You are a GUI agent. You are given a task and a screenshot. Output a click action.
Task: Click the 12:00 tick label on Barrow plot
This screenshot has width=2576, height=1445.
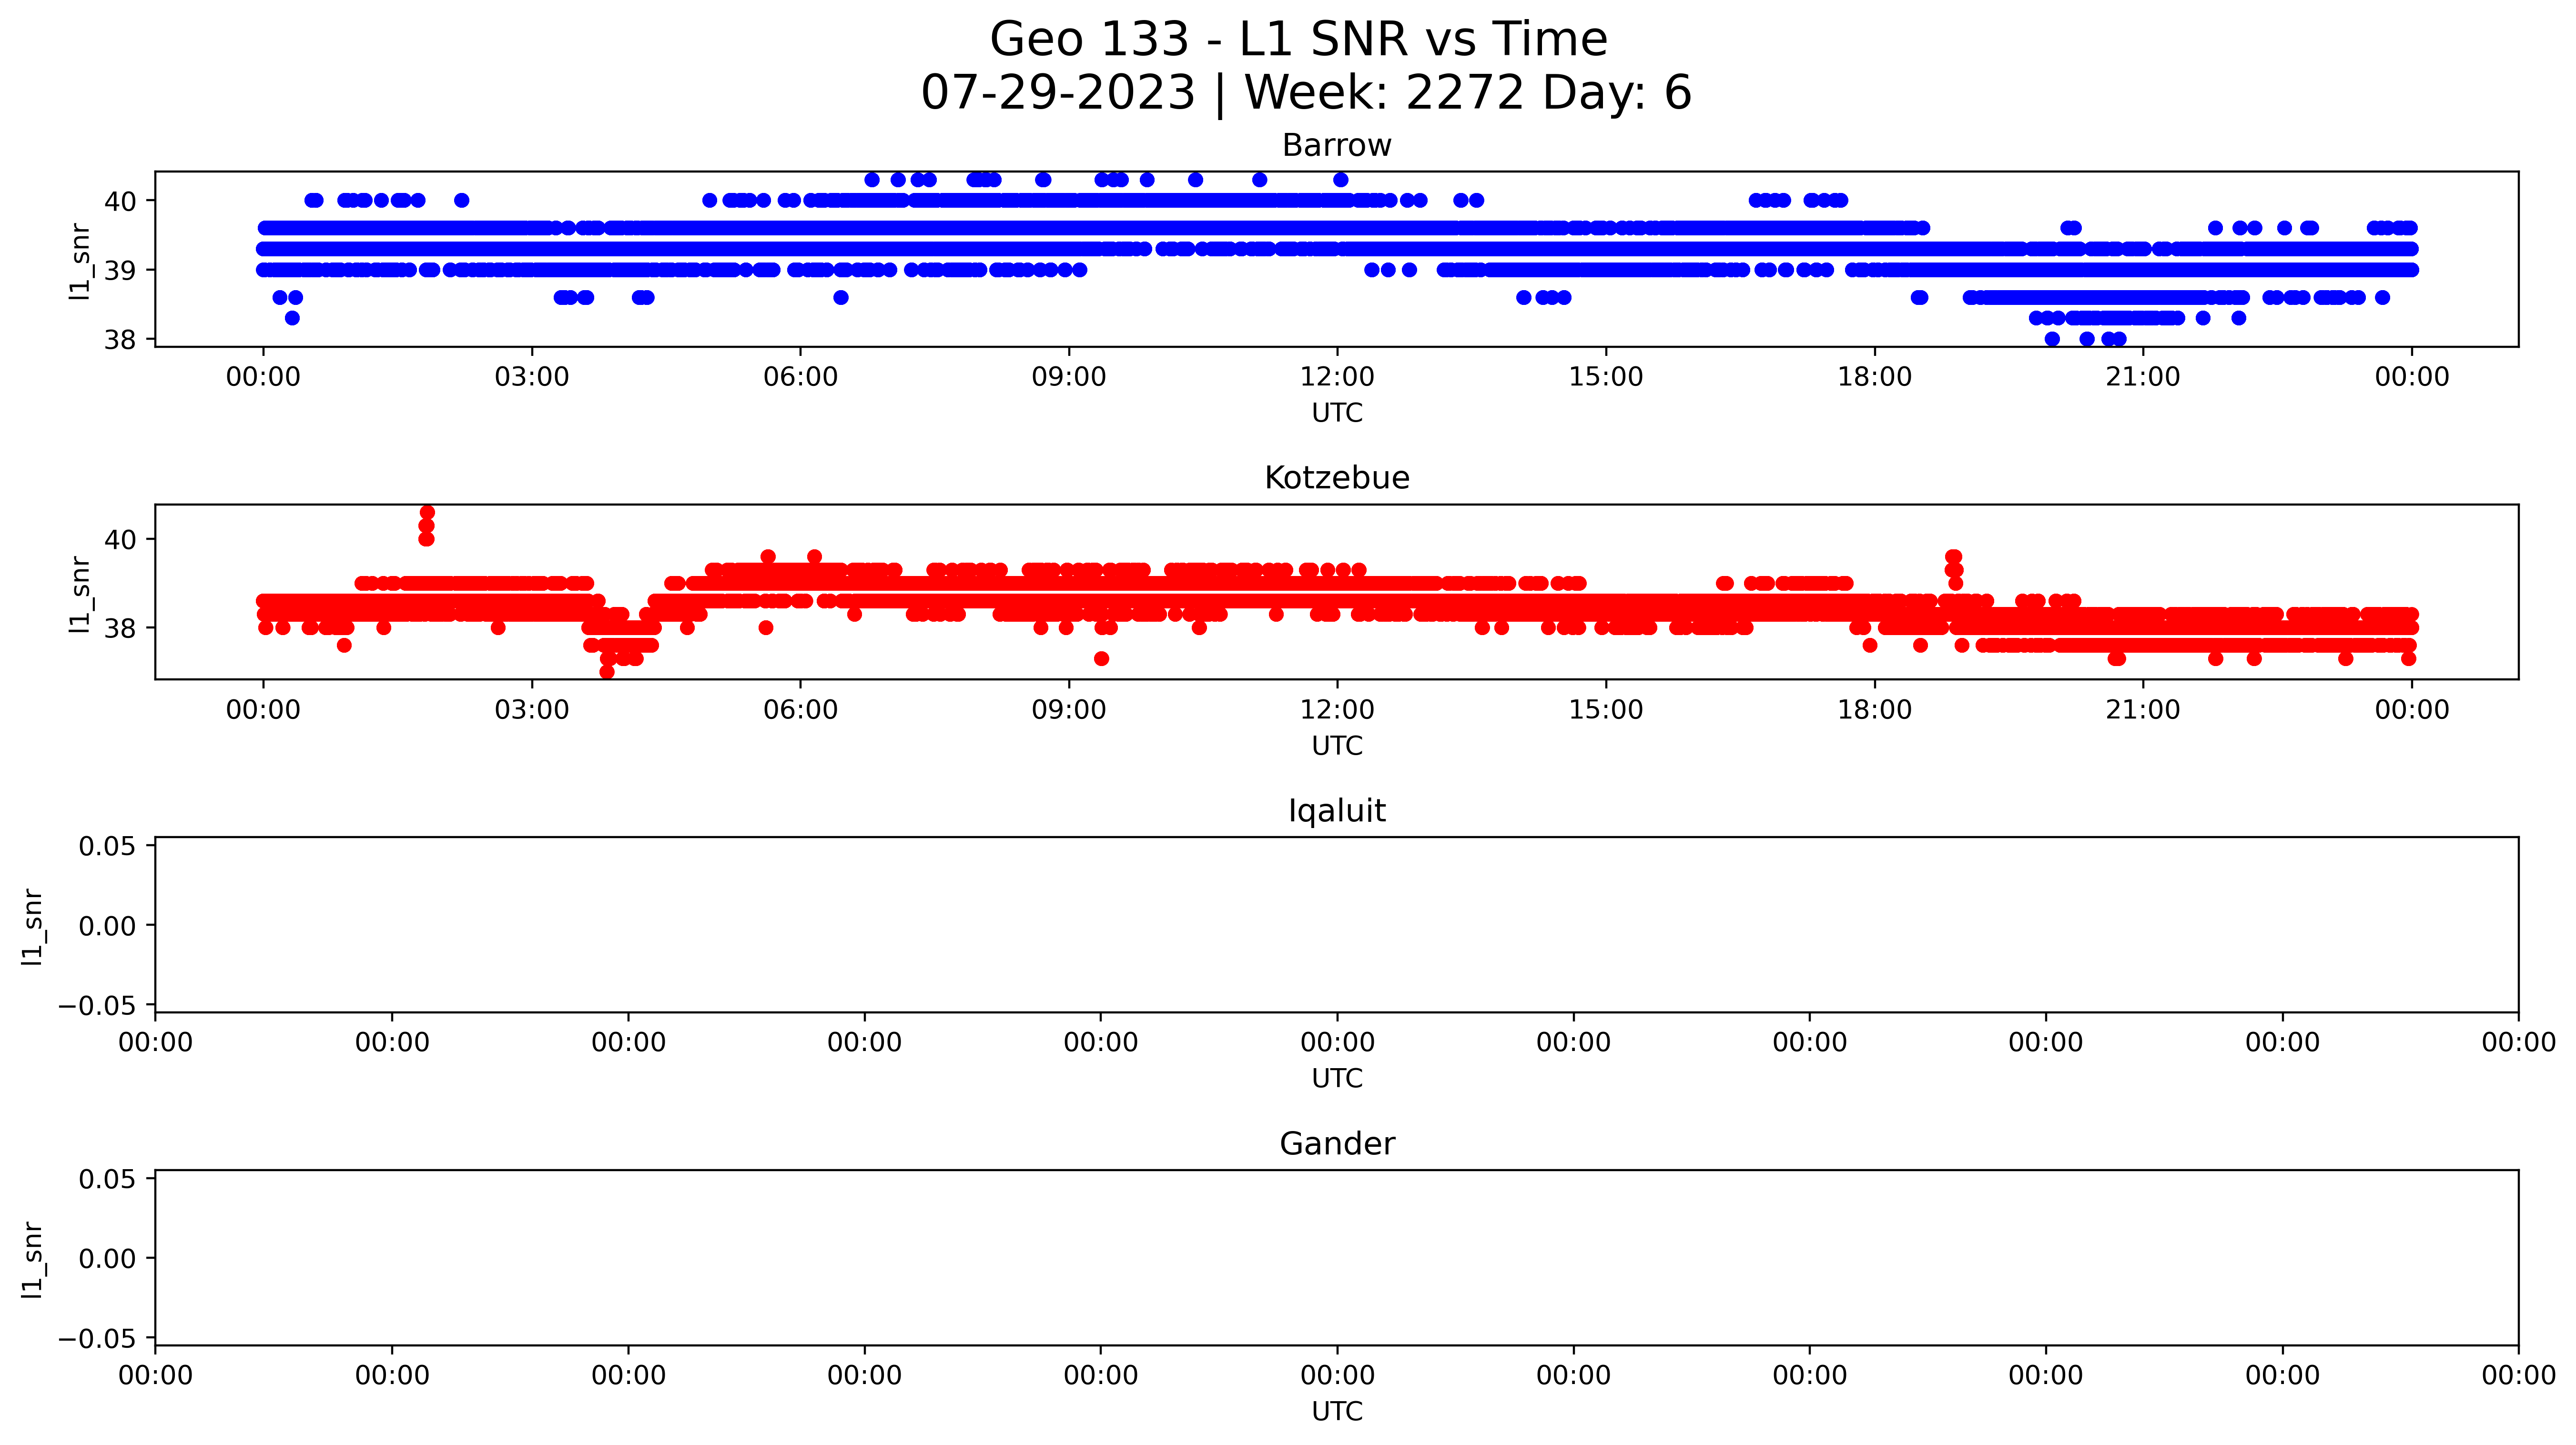pyautogui.click(x=1337, y=377)
